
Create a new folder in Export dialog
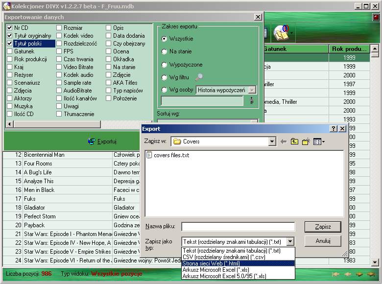307,142
